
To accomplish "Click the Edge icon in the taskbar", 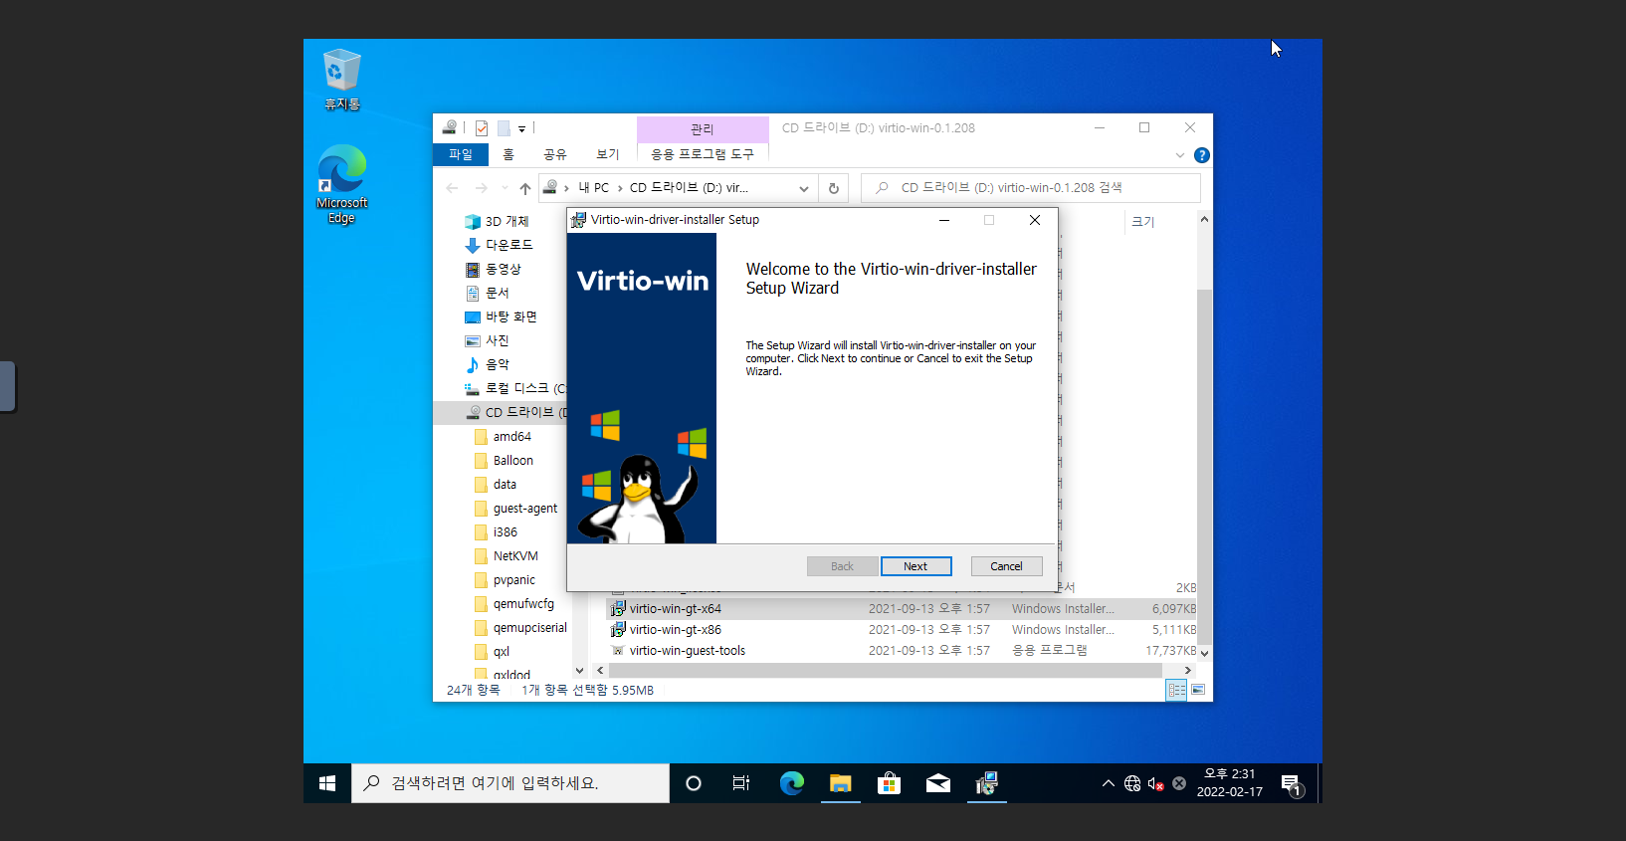I will pyautogui.click(x=792, y=783).
